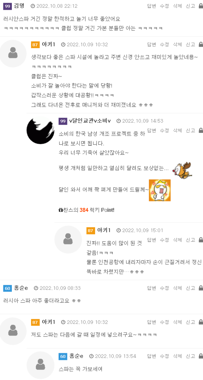This screenshot has height=380, width=203.
Task: Click lock icon on 김명's comment
Action: point(201,6)
